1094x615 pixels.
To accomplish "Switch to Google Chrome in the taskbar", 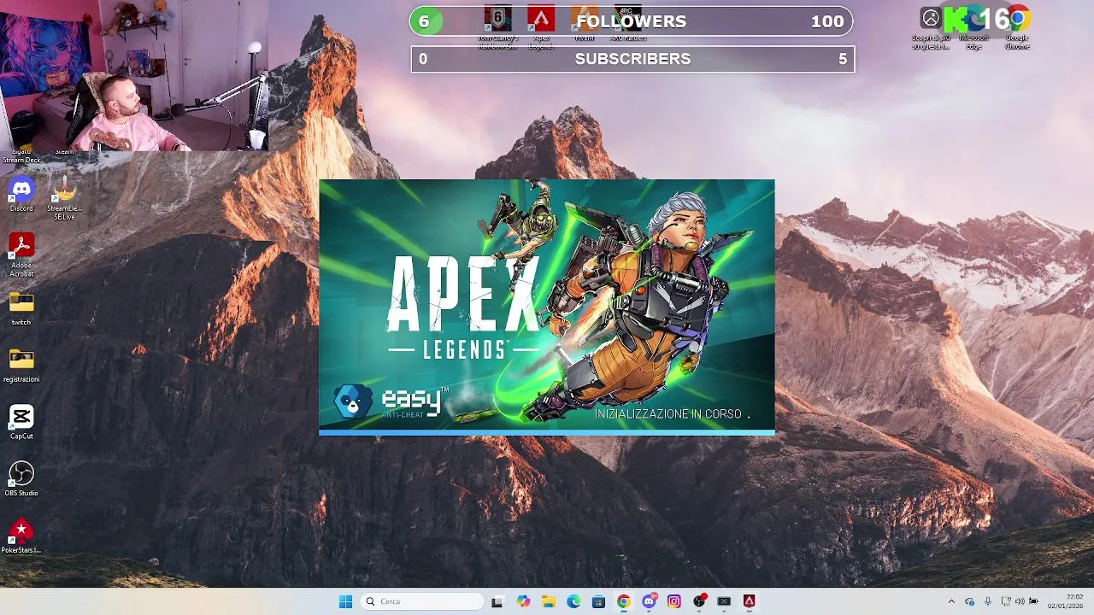I will coord(624,601).
